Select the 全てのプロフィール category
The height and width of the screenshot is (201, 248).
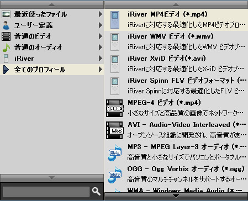click(52, 70)
